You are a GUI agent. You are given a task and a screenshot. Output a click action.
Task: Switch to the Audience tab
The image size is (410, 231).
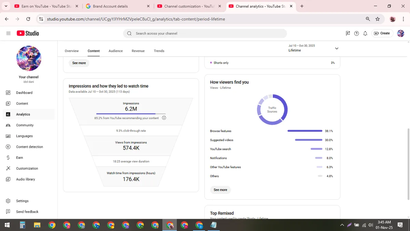point(115,51)
